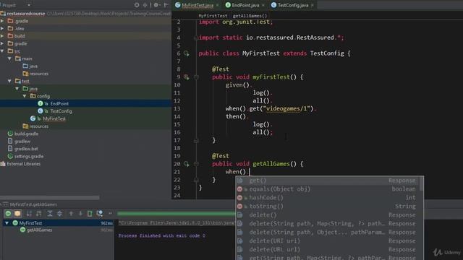
Task: Switch to TestConfig.java tab
Action: tap(293, 5)
